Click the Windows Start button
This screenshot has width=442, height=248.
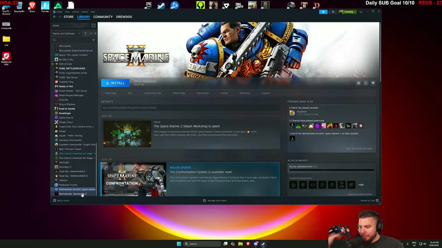point(179,244)
